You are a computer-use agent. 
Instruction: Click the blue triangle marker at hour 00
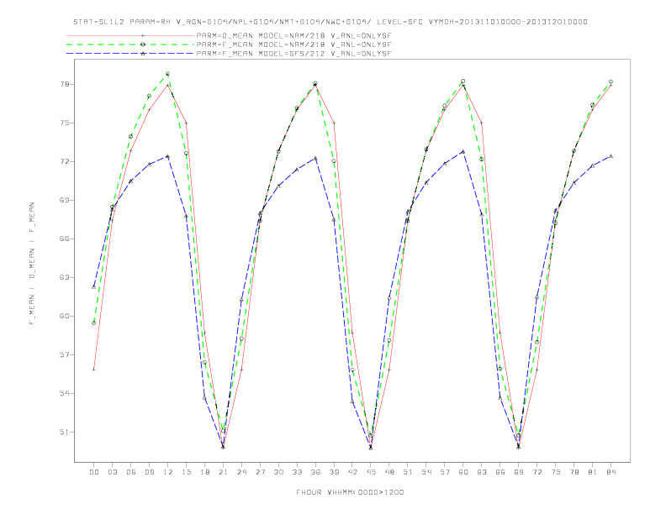pyautogui.click(x=94, y=287)
